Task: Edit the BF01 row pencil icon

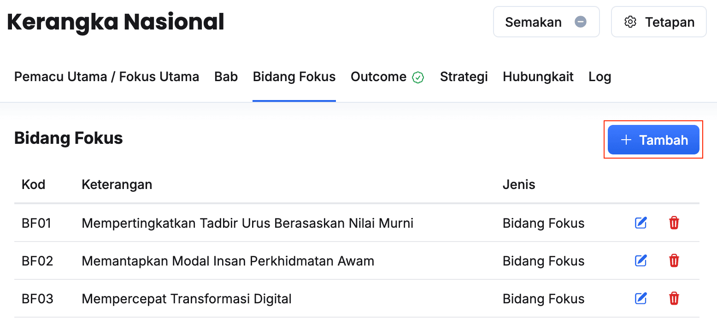Action: pos(641,223)
